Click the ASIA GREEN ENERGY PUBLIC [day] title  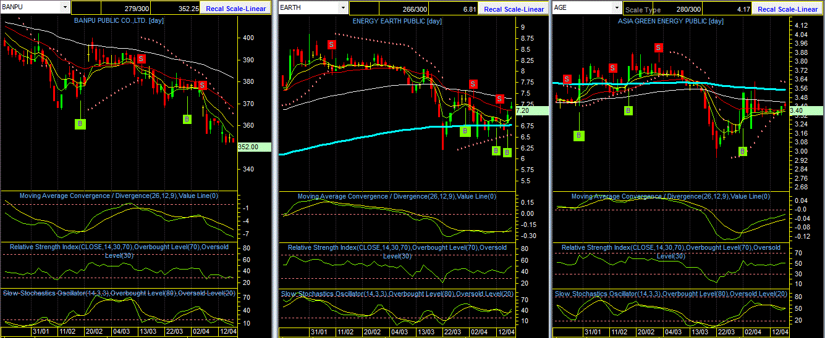tap(671, 21)
